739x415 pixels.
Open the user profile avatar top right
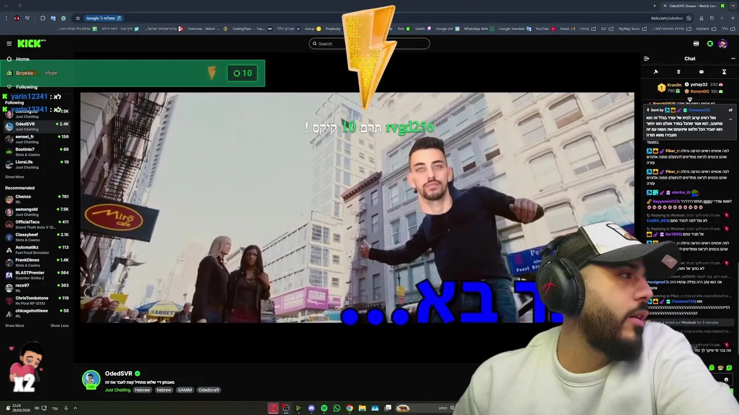coord(723,44)
